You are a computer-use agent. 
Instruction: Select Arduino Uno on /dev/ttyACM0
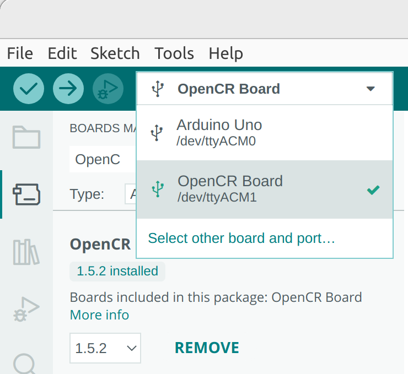coord(265,133)
